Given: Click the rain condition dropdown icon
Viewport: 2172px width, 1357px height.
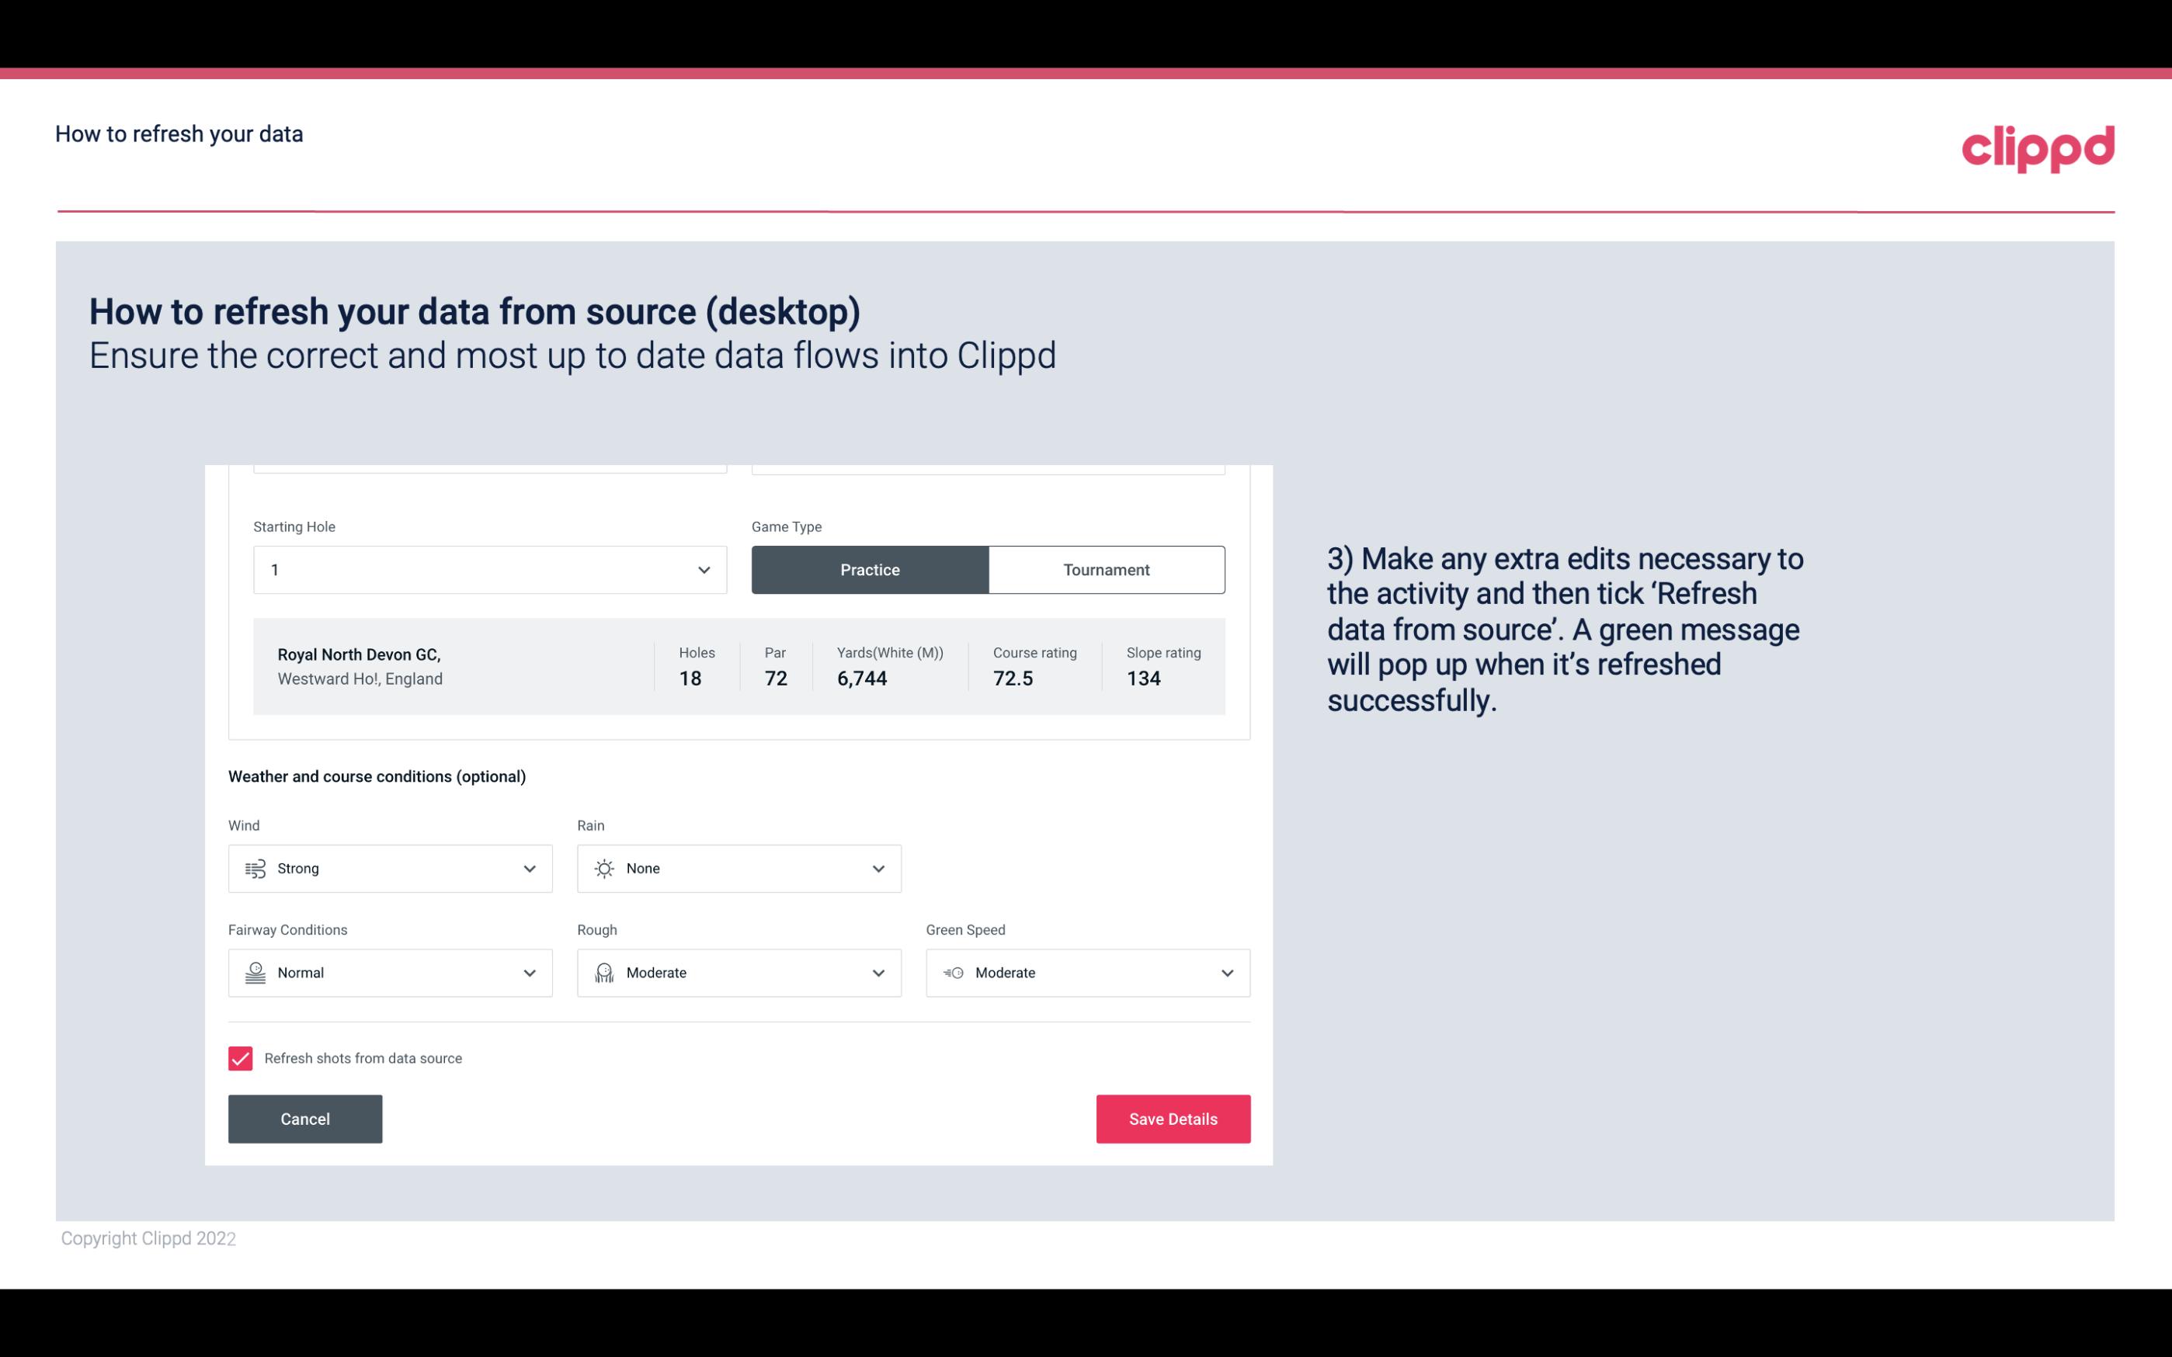Looking at the screenshot, I should coord(877,868).
